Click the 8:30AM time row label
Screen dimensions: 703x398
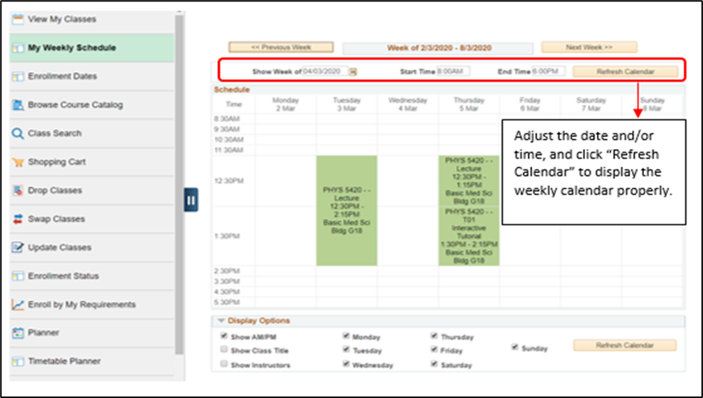tap(227, 119)
